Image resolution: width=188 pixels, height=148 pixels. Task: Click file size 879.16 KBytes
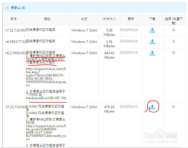pyautogui.click(x=109, y=109)
